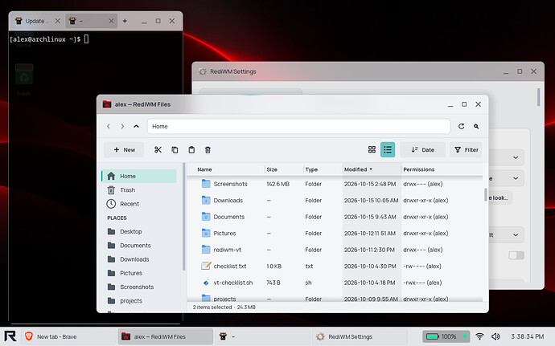Reload the Home folder listing

point(461,126)
